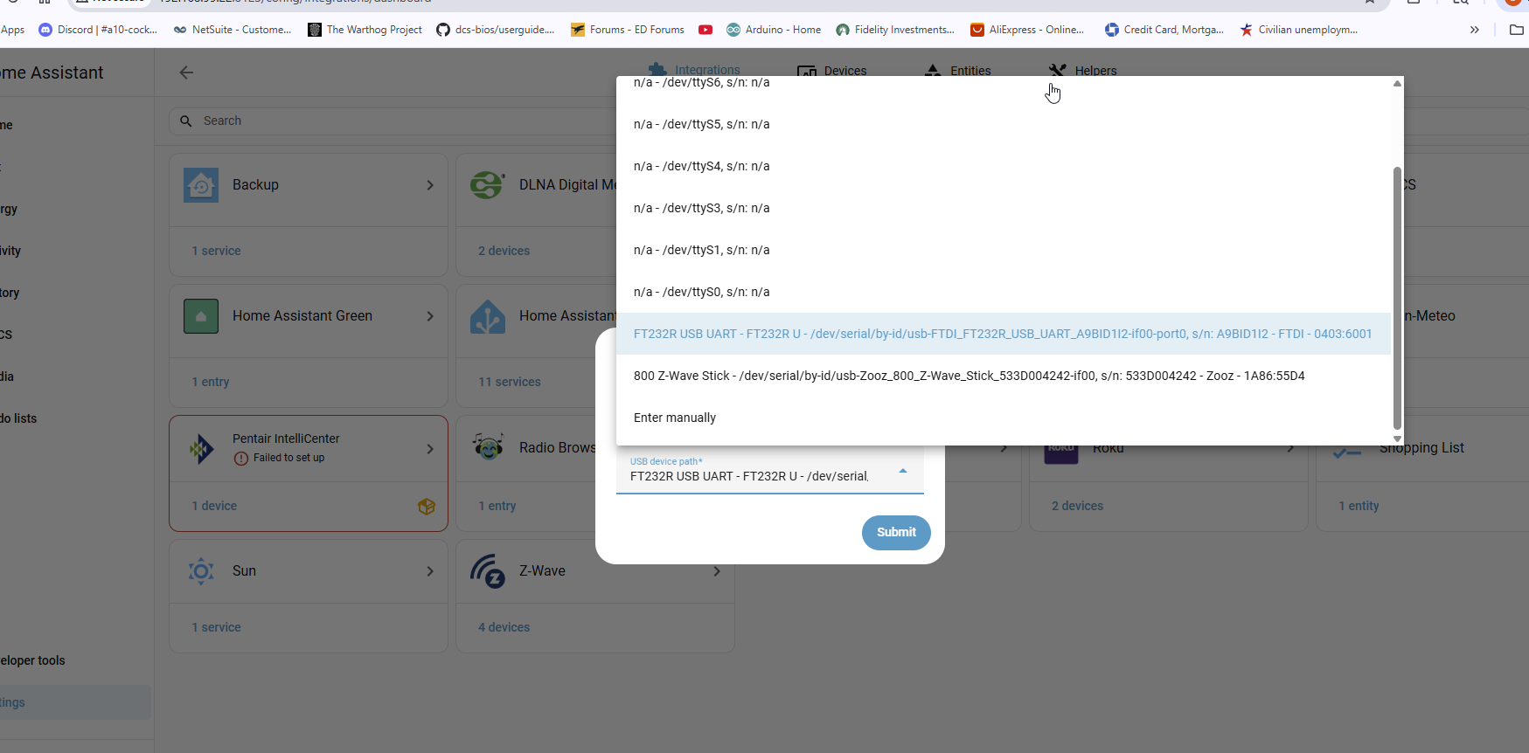The width and height of the screenshot is (1529, 753).
Task: Switch to the Helpers tab
Action: point(1083,71)
